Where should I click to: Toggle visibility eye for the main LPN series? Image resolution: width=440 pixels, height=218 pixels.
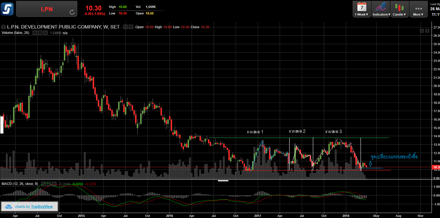(x=125, y=27)
